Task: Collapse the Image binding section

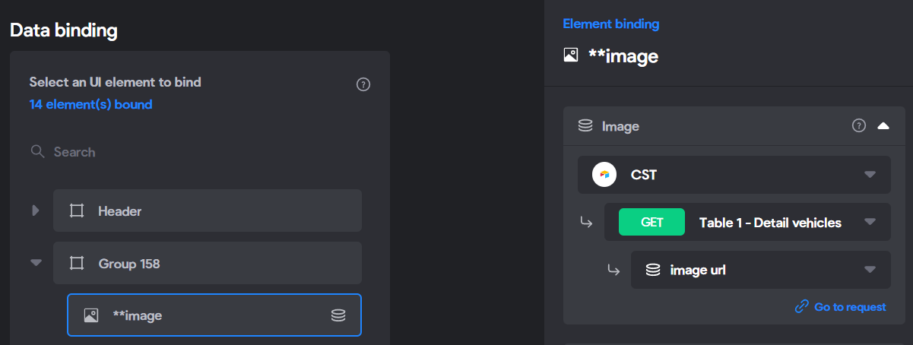Action: coord(883,125)
